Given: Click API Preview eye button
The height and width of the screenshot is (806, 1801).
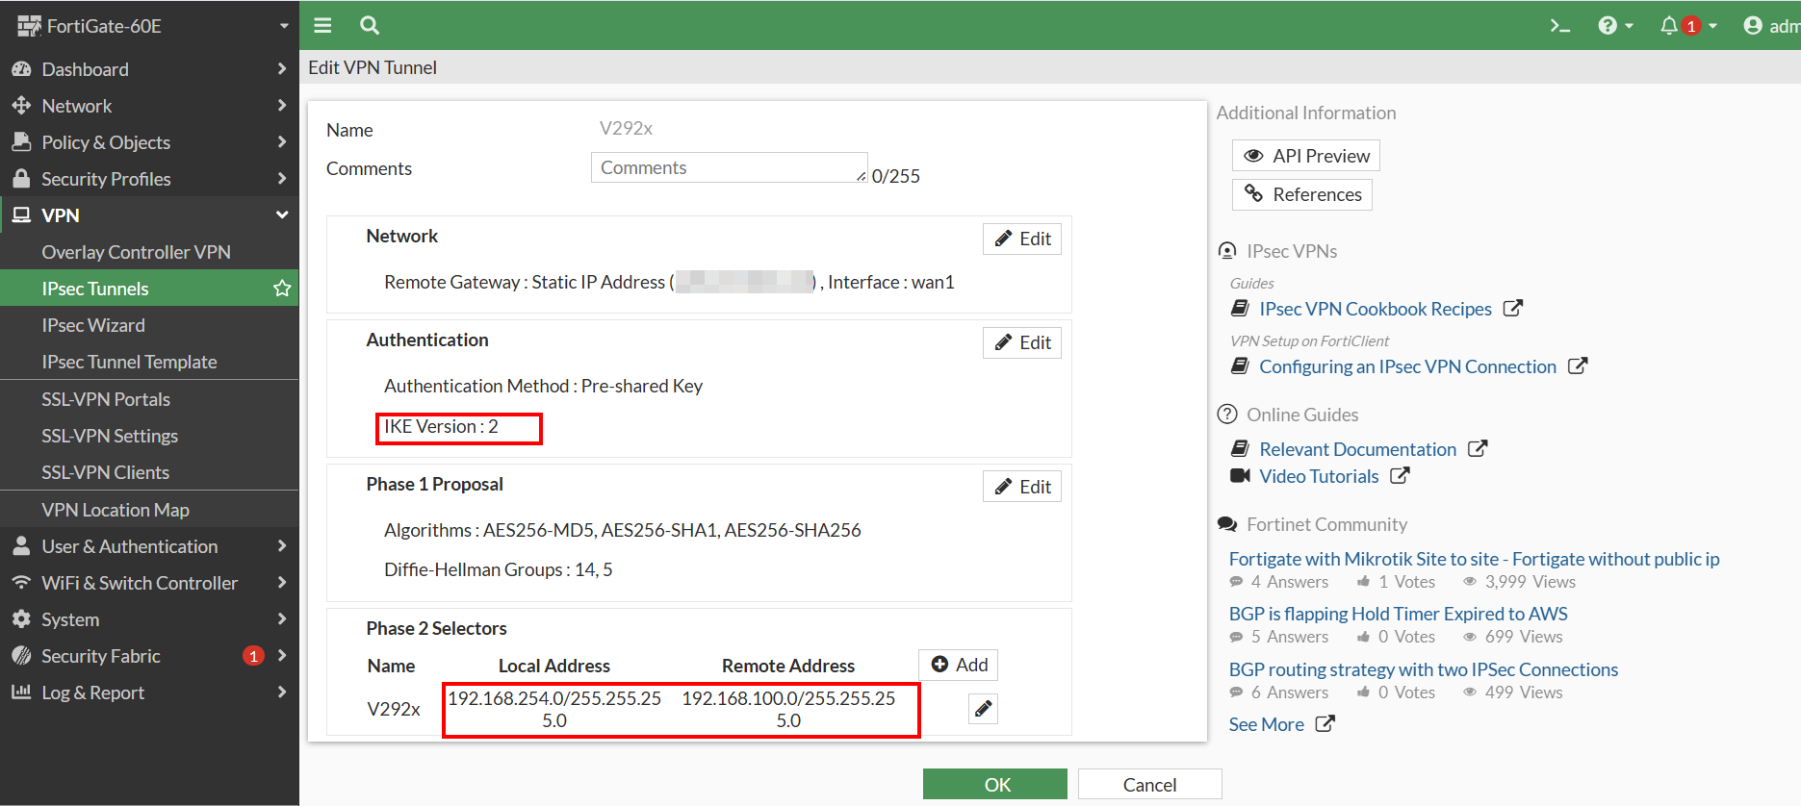Looking at the screenshot, I should [1306, 156].
